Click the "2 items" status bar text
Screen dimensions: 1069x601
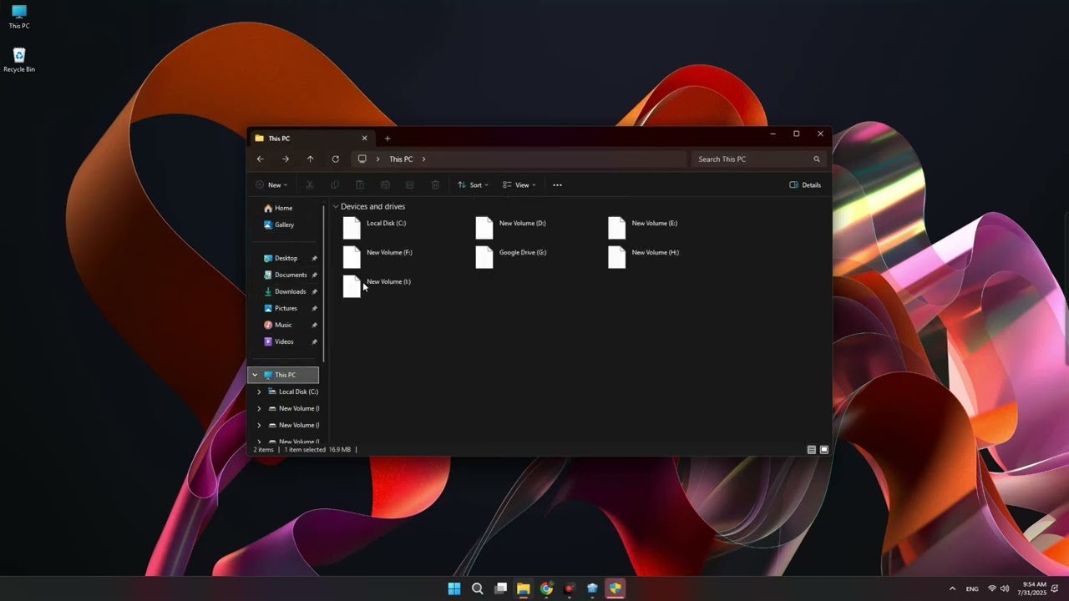click(x=263, y=450)
